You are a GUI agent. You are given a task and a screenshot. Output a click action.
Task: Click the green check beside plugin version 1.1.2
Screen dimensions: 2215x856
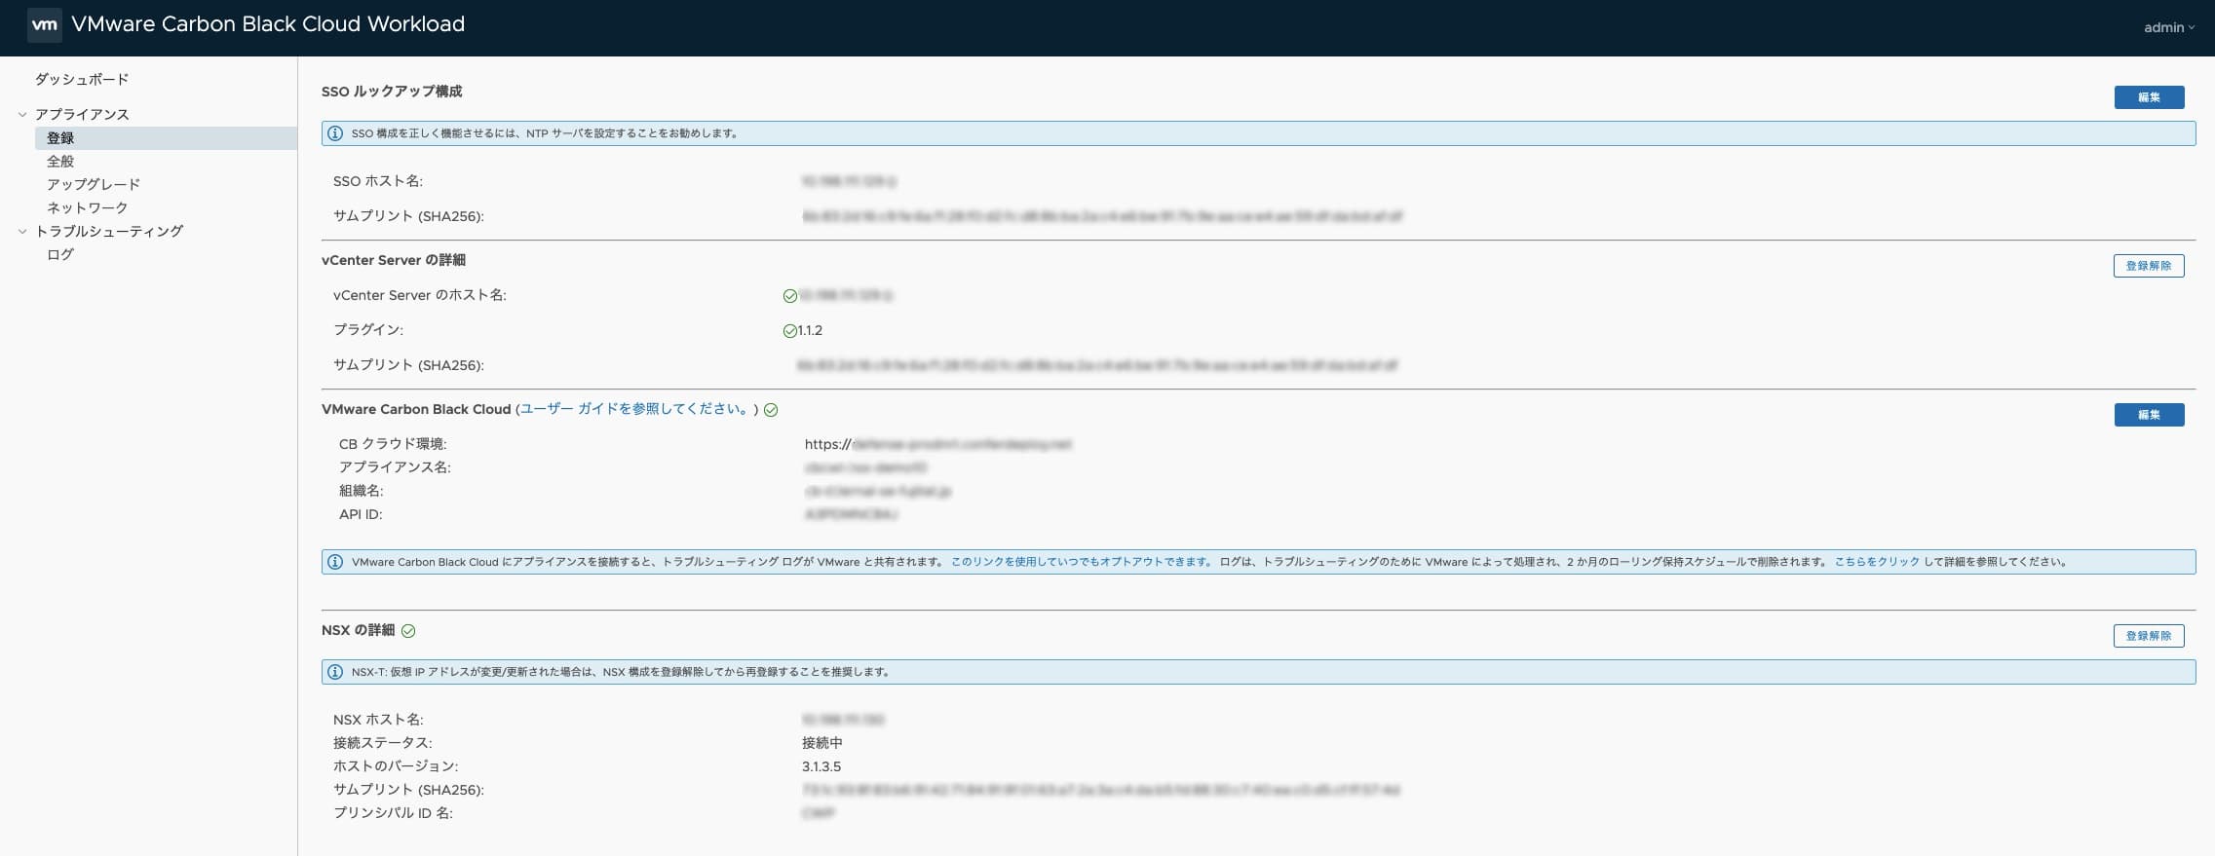[x=790, y=331]
